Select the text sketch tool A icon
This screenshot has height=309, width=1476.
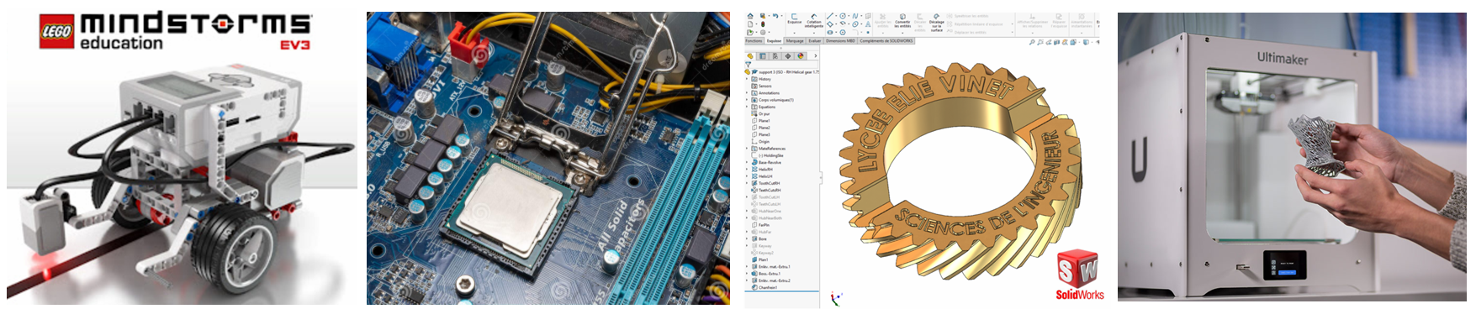click(x=868, y=24)
